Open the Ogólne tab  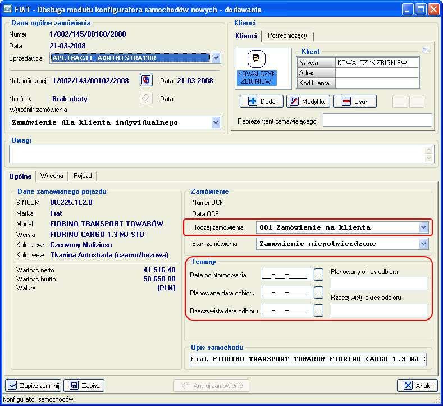(x=20, y=176)
